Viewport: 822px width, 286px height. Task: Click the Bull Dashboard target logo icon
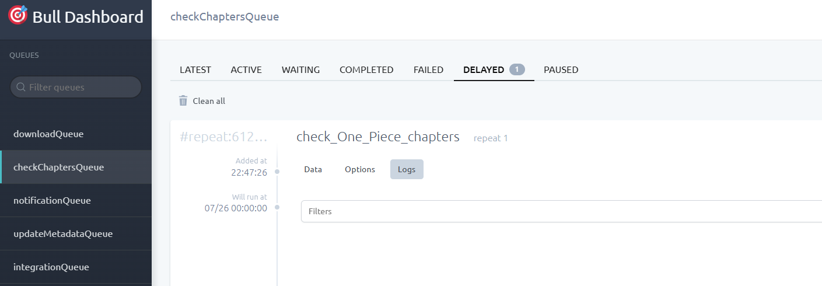click(18, 16)
